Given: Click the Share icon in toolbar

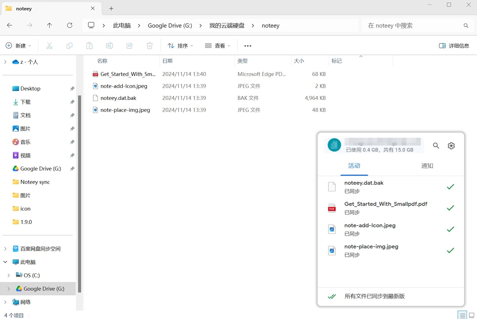Looking at the screenshot, I should point(129,45).
